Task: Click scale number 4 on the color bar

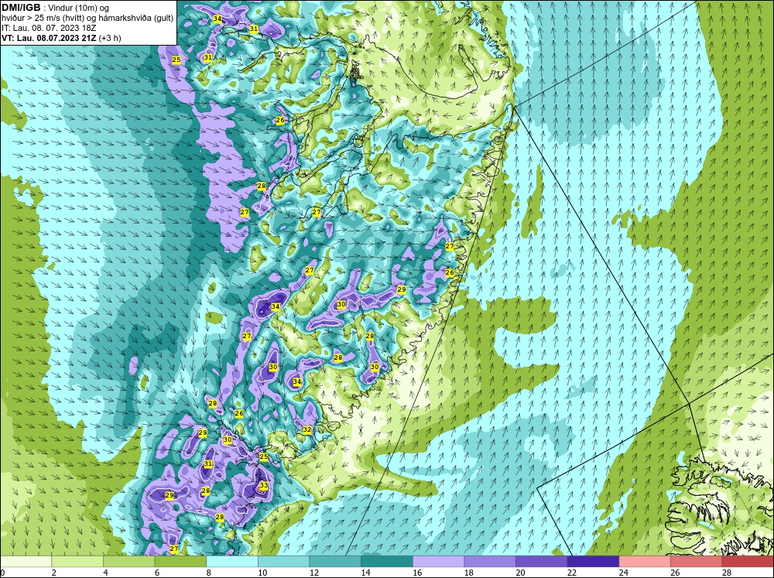Action: 105,573
